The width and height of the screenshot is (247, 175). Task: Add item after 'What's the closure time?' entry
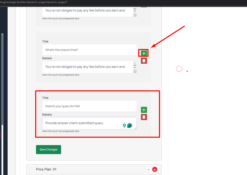click(144, 54)
